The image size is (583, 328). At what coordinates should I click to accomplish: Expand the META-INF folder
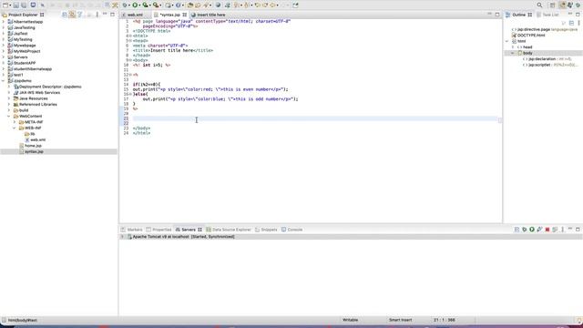coord(15,122)
